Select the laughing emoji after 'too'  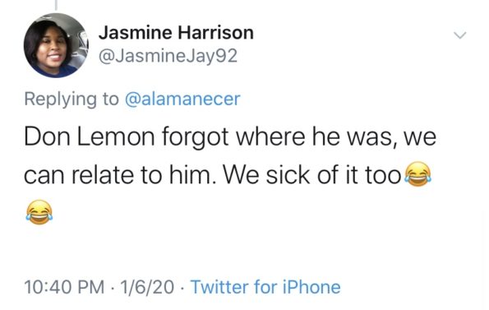(417, 174)
